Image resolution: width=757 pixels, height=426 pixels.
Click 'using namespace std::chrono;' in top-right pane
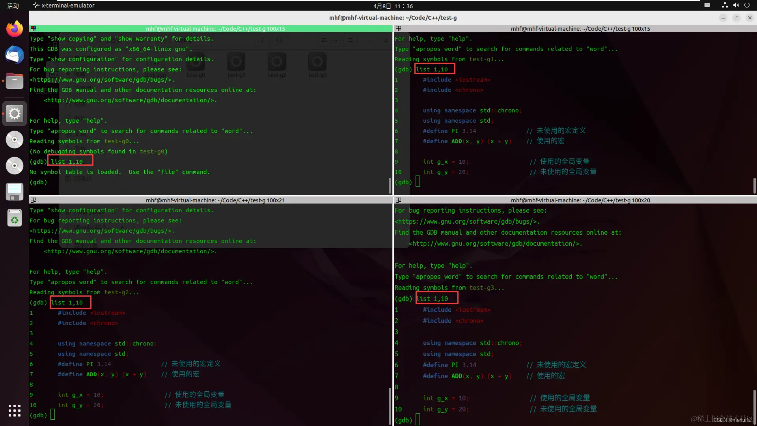(472, 110)
